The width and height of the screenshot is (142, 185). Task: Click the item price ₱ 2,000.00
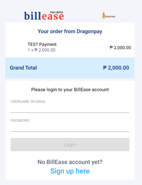coord(120,48)
